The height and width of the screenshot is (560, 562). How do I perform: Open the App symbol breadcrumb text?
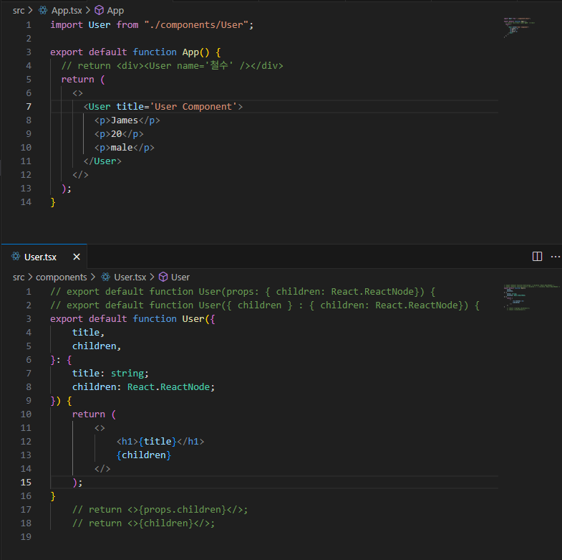tap(115, 11)
